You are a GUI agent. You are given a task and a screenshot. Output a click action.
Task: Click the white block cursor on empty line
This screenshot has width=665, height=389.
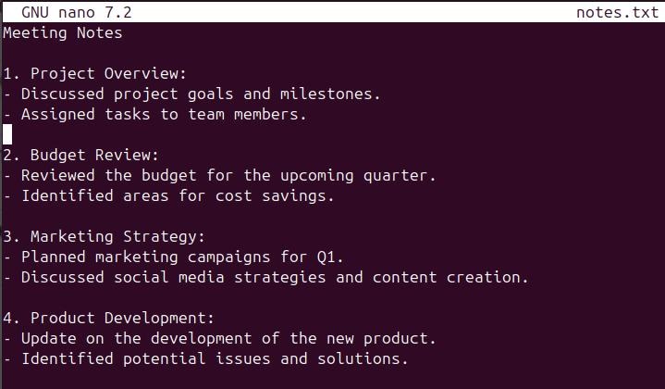click(7, 134)
